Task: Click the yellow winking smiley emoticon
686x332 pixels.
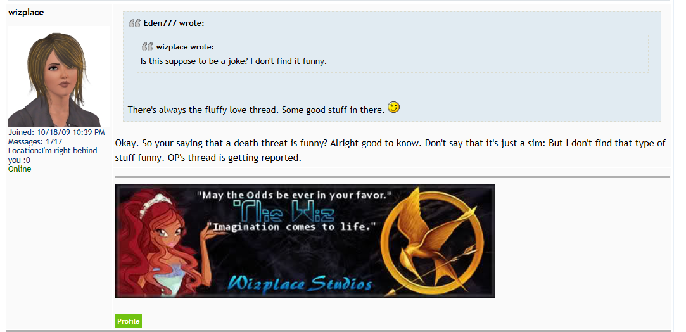Action: (x=394, y=106)
